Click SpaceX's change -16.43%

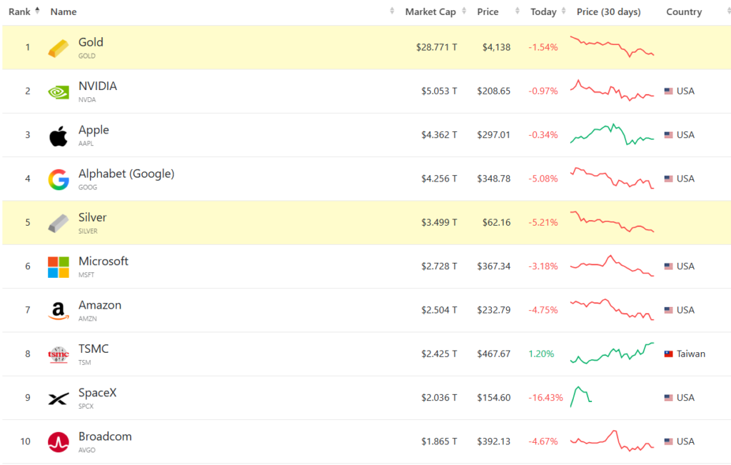[545, 398]
